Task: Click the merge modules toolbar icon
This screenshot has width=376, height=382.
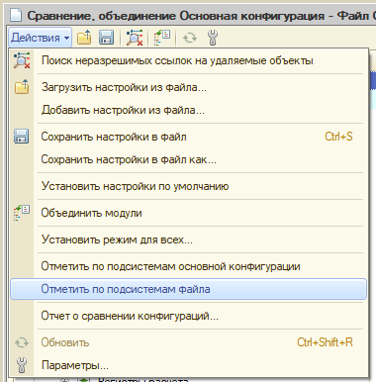Action: tap(162, 38)
